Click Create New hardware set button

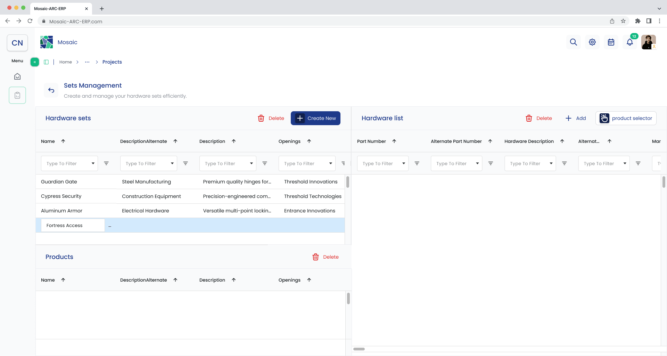pos(315,118)
